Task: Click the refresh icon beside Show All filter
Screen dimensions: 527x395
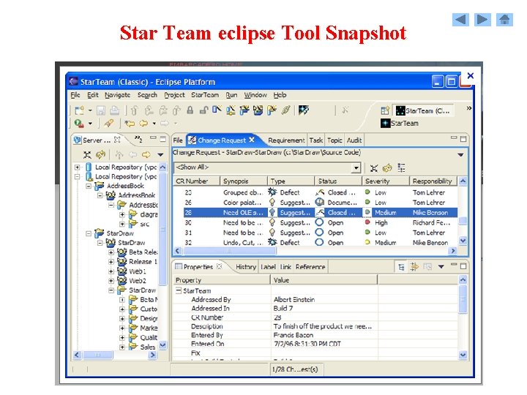Action: (387, 168)
